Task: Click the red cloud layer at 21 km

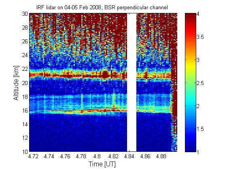Action: (x=78, y=76)
